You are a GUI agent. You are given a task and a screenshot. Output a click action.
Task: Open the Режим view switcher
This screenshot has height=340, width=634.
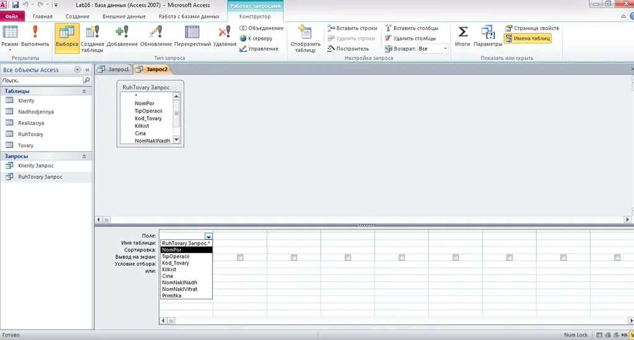(10, 37)
